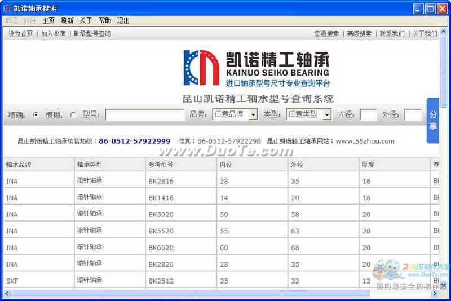Open the 品牌 任意品牌 dropdown
Viewport: 451px width, 301px height.
[235, 114]
